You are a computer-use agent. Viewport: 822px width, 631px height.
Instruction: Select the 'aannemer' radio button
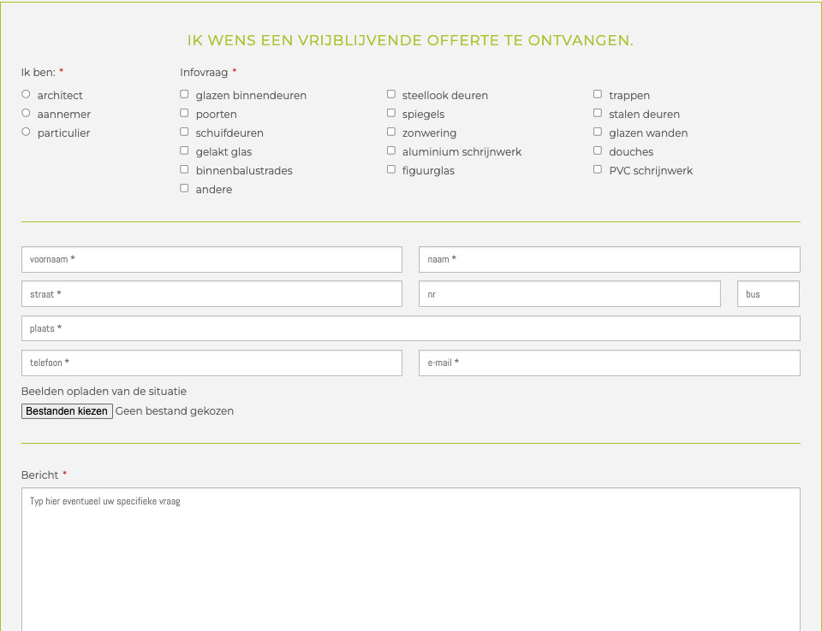point(26,113)
